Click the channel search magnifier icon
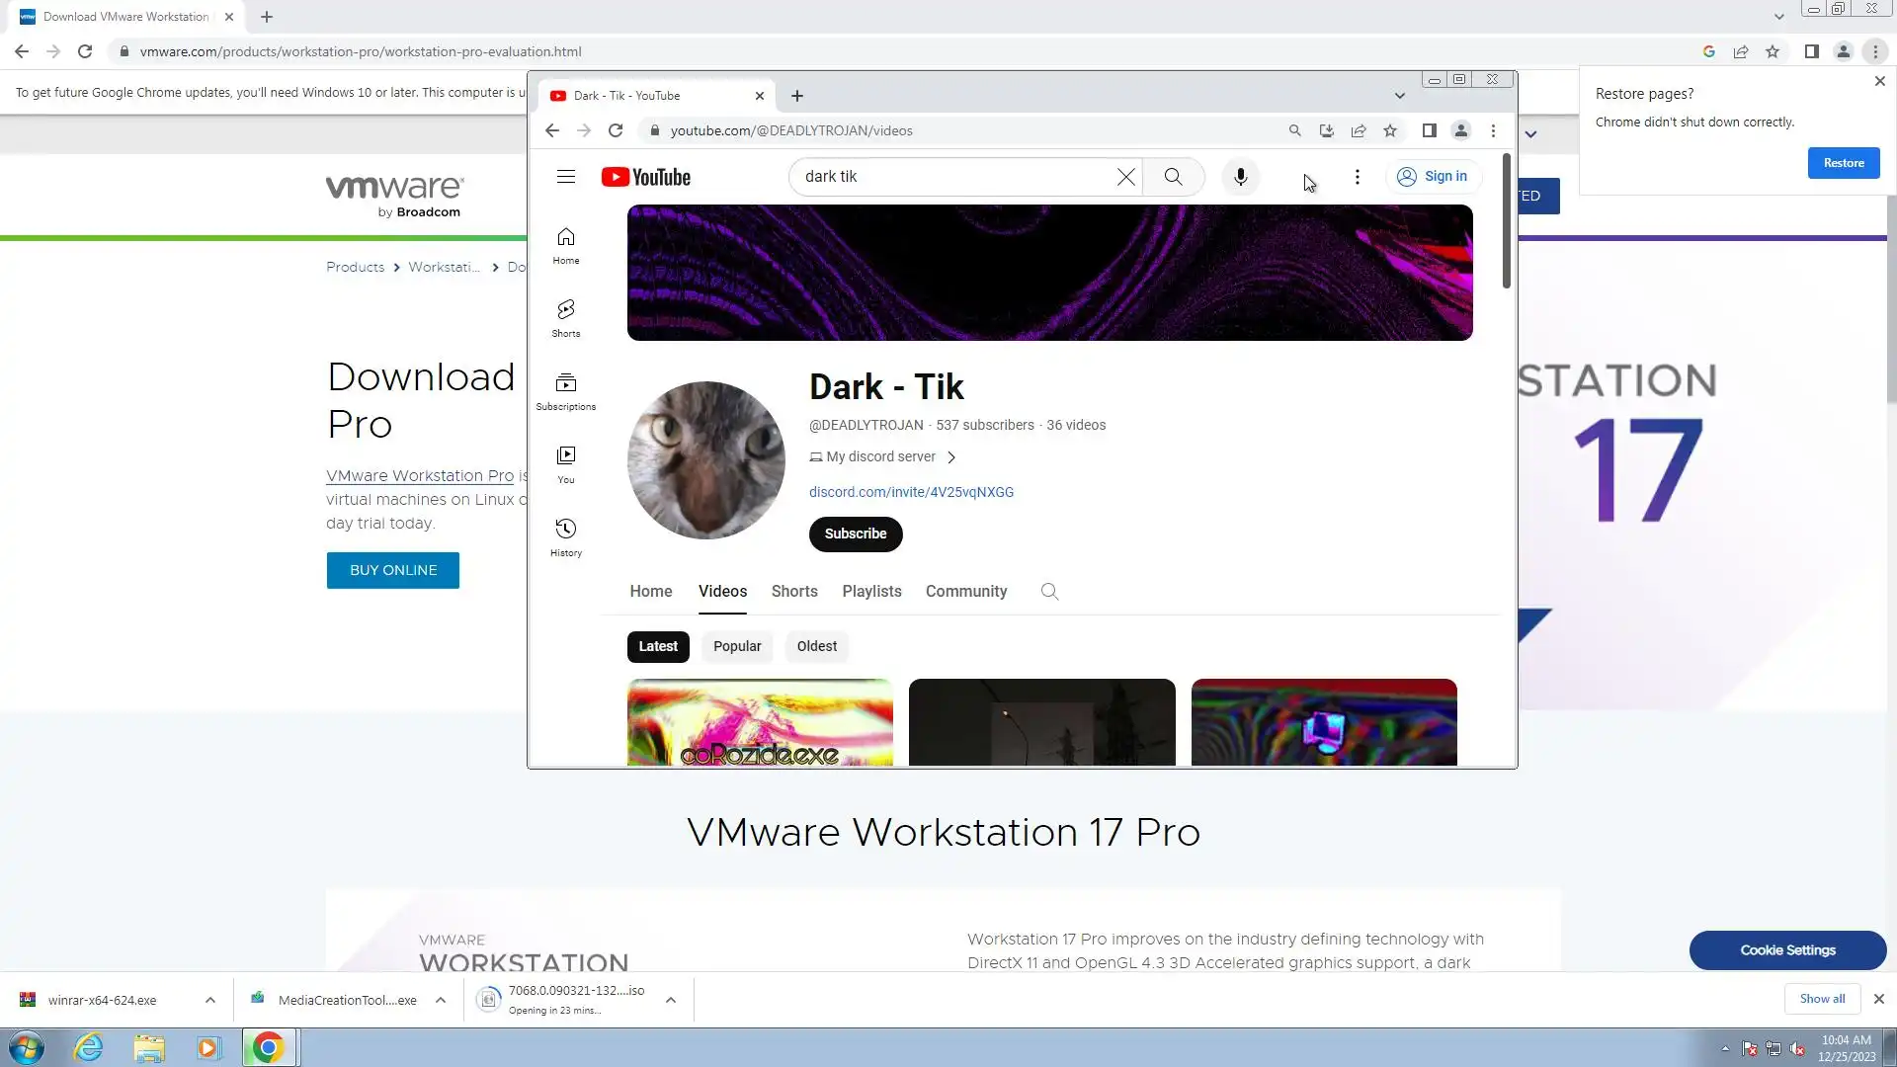 [1049, 592]
